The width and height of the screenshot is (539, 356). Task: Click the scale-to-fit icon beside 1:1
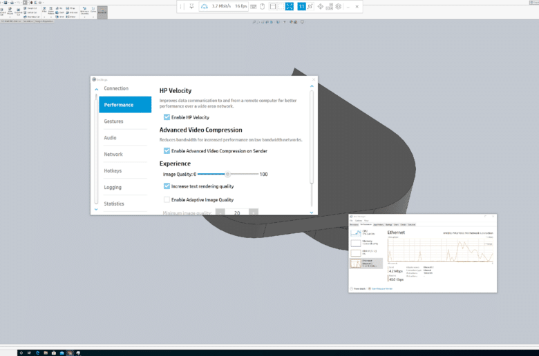click(x=310, y=6)
